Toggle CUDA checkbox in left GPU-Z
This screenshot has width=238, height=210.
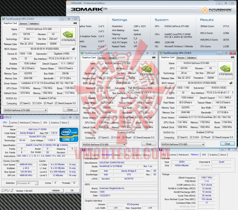click(x=34, y=103)
